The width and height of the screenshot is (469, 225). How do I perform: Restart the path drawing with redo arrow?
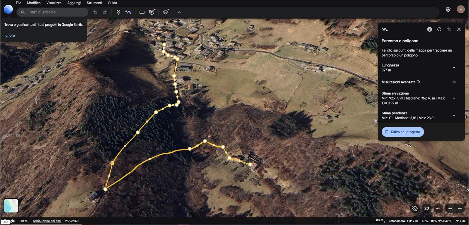439,29
